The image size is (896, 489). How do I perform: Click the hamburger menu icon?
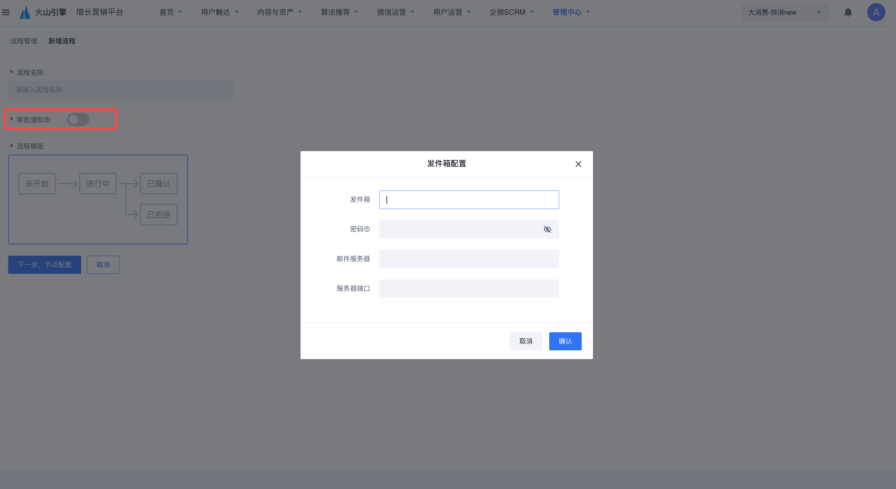point(6,12)
